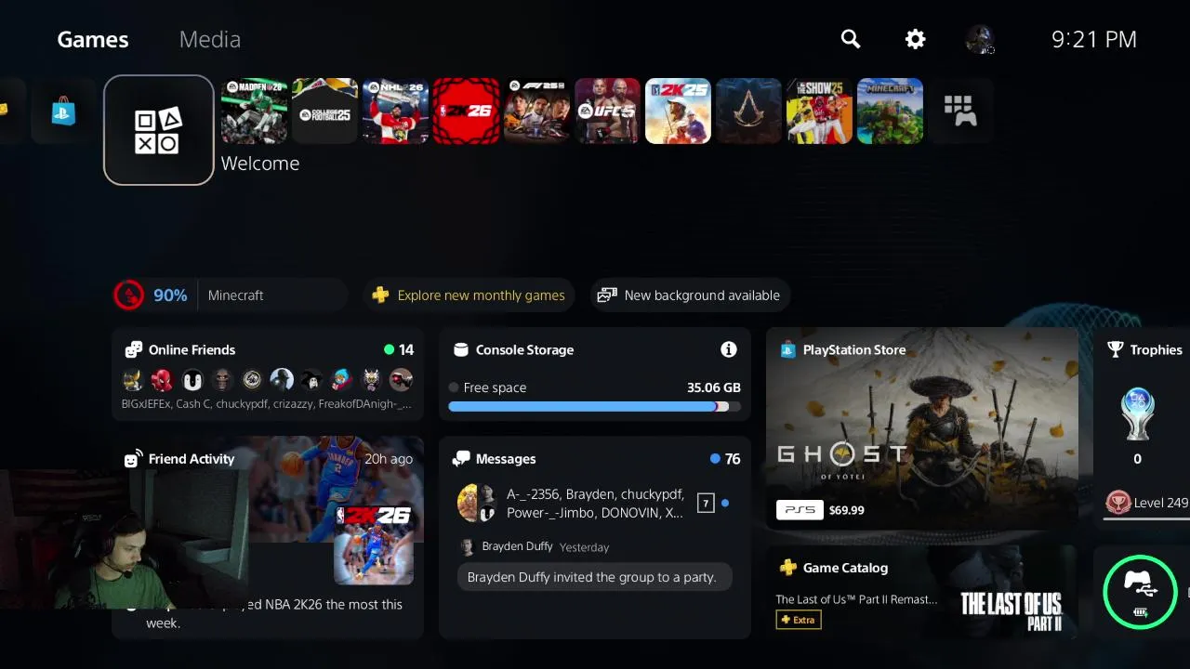The image size is (1190, 669).
Task: Launch College Football 25 game tile
Action: click(325, 111)
